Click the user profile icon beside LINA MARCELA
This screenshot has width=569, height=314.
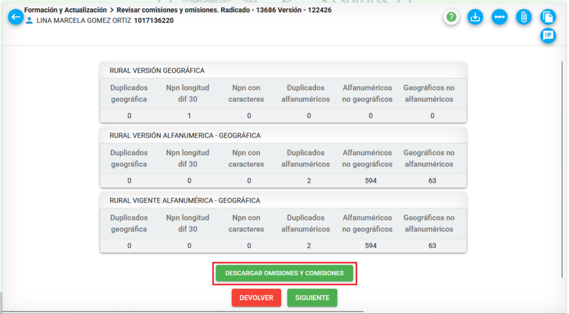[x=29, y=21]
